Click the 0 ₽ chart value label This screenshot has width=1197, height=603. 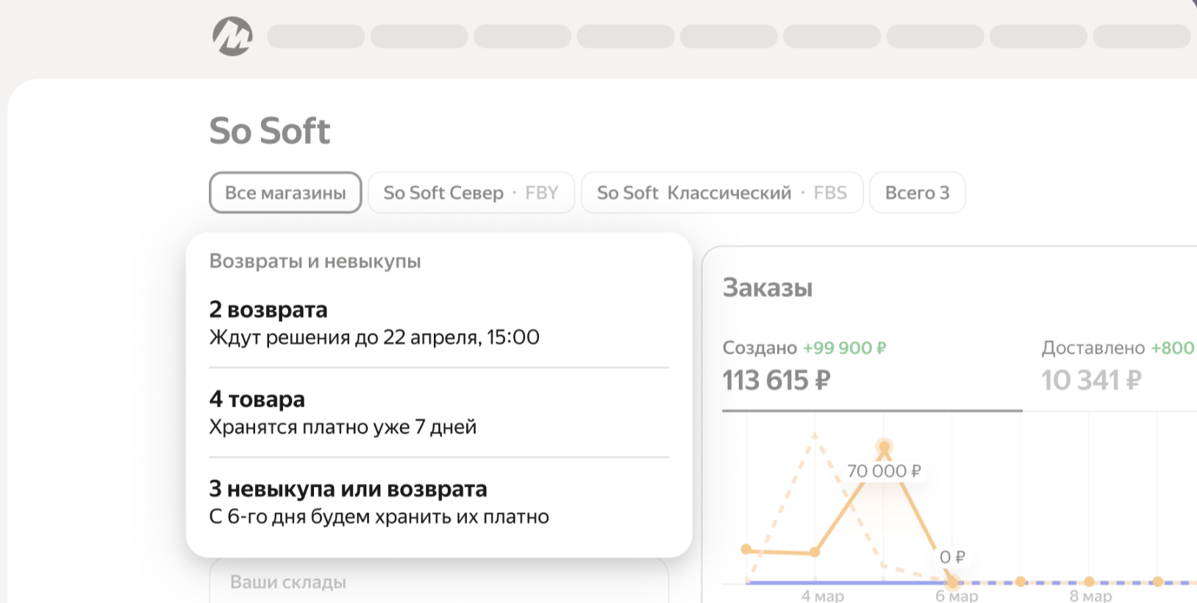[952, 557]
